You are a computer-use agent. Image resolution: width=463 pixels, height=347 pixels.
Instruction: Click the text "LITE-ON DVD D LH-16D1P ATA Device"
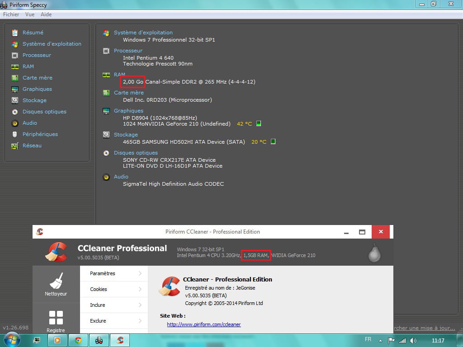[173, 166]
